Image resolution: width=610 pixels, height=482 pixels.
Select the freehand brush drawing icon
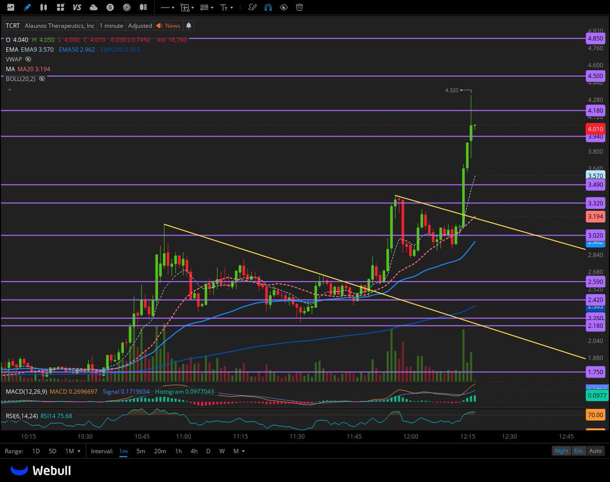pos(253,7)
